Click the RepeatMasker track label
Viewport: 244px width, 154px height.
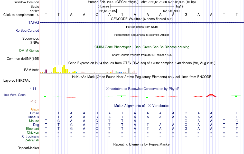[28, 148]
